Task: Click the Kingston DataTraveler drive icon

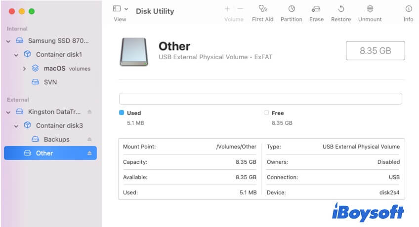Action: point(19,112)
